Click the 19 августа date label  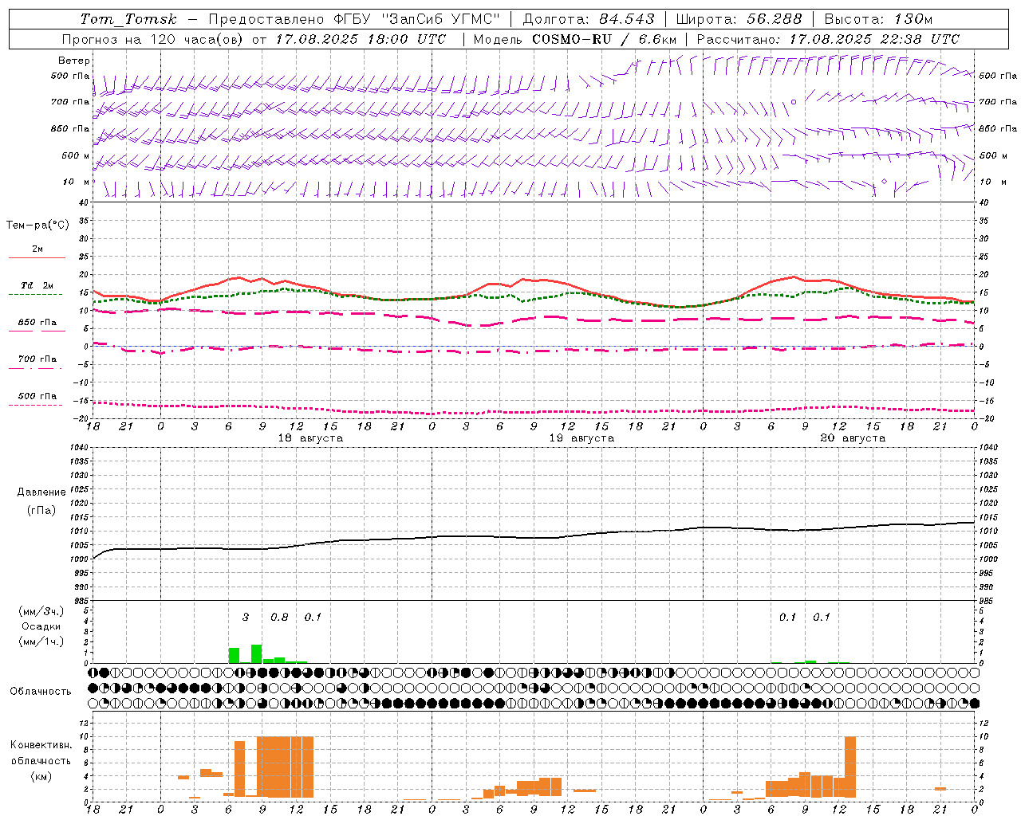pos(581,438)
